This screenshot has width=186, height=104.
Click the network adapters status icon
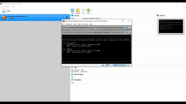(x=107, y=65)
